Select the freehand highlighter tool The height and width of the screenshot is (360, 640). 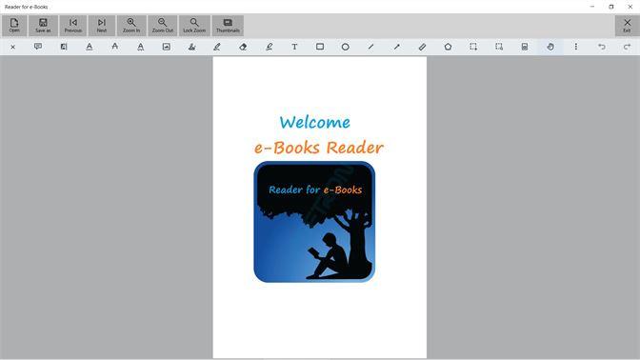coord(269,47)
